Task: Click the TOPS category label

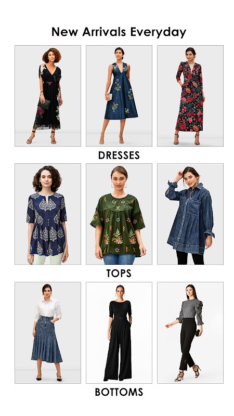Action: click(119, 274)
